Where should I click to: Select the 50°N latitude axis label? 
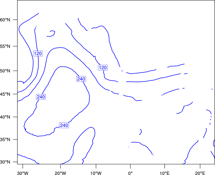coord(5,71)
